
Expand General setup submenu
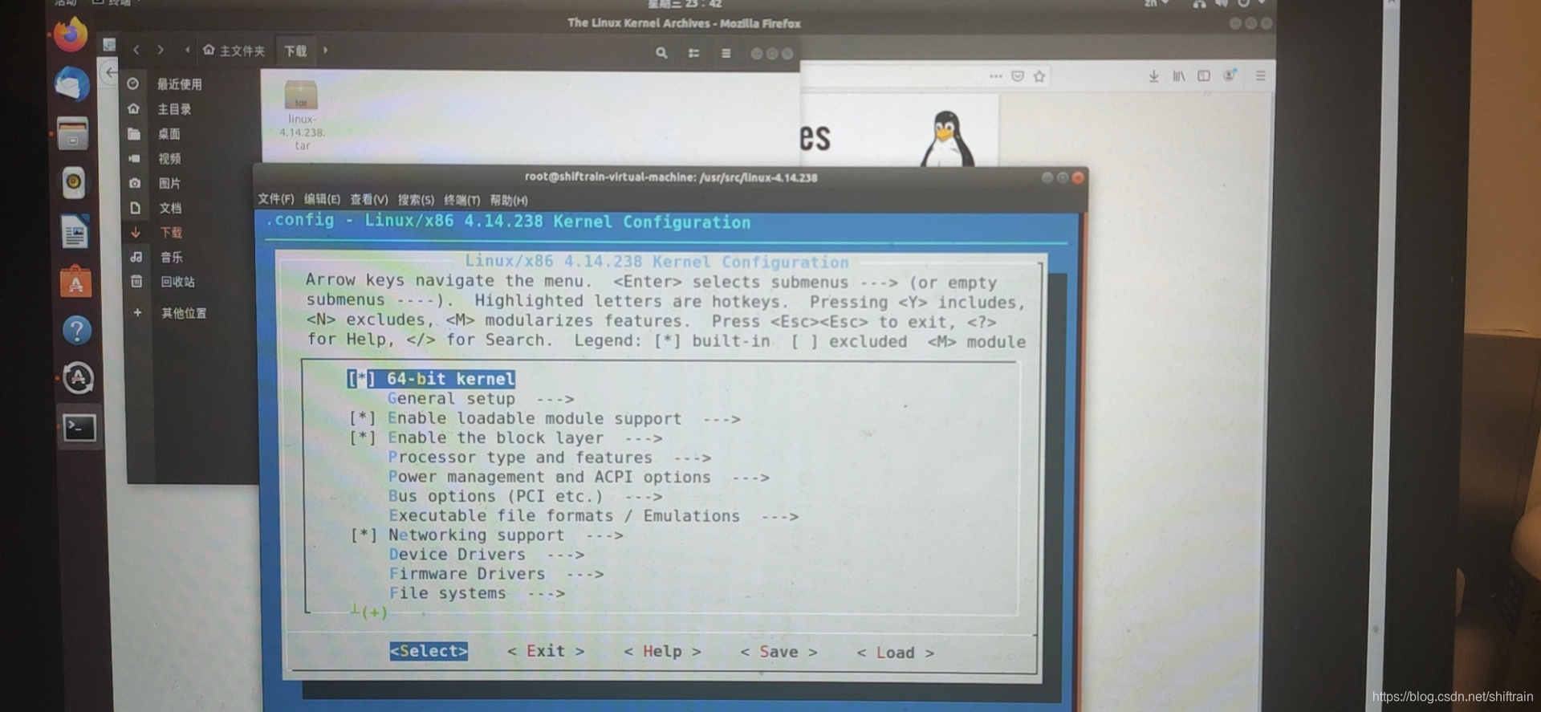click(x=481, y=399)
